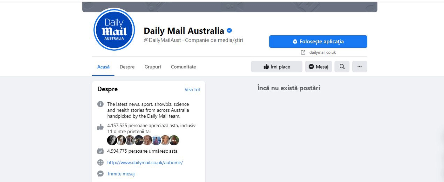Click the followers checkmark icon

(100, 151)
